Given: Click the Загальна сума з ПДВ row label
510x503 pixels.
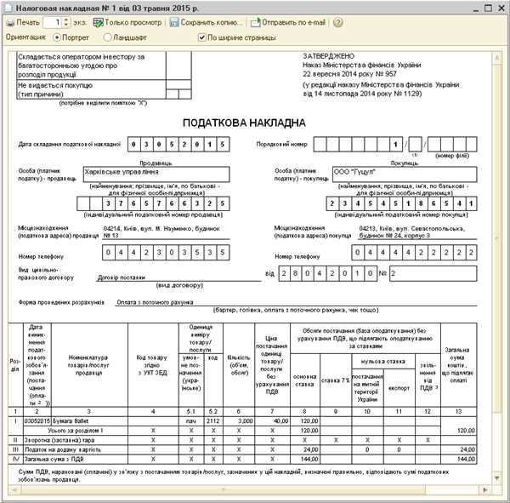Looking at the screenshot, I should pyautogui.click(x=54, y=459).
